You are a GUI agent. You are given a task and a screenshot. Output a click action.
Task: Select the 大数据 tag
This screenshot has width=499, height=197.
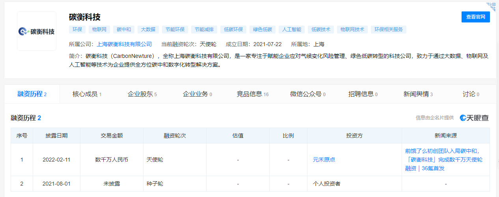coord(148,30)
